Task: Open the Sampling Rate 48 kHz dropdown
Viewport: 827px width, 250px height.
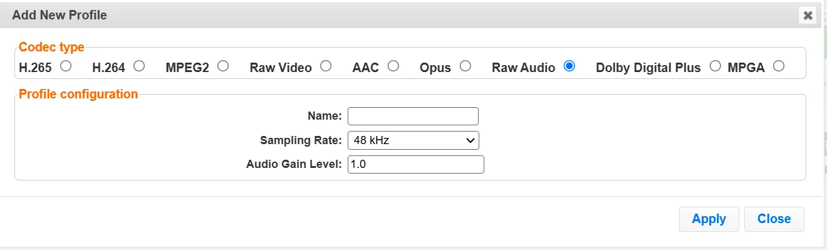Action: point(413,140)
